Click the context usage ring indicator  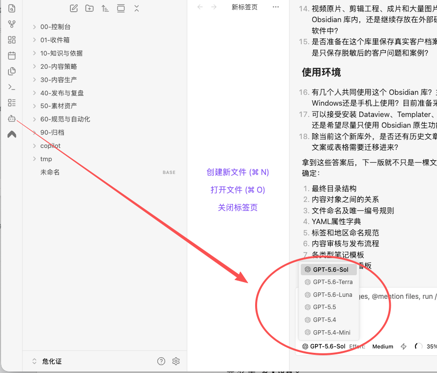418,346
